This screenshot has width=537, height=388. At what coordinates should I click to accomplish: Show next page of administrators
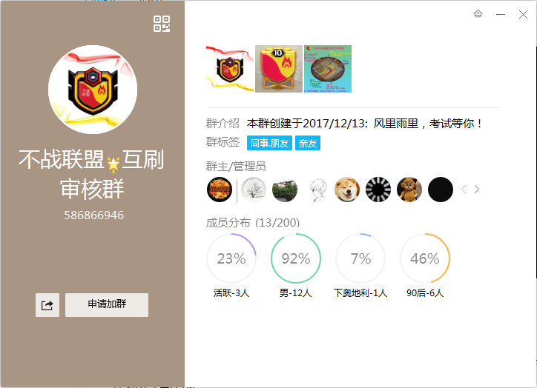tap(477, 190)
